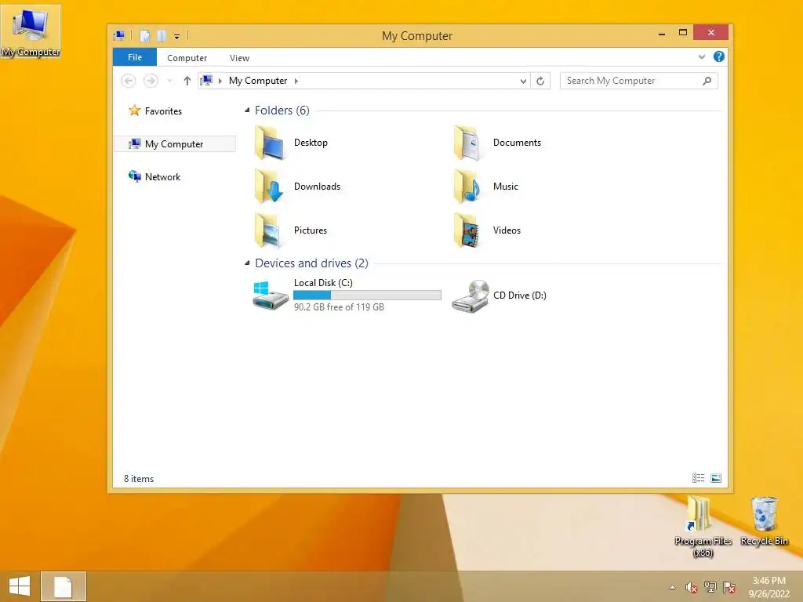
Task: Click the Action Center flag tray icon
Action: coord(729,587)
